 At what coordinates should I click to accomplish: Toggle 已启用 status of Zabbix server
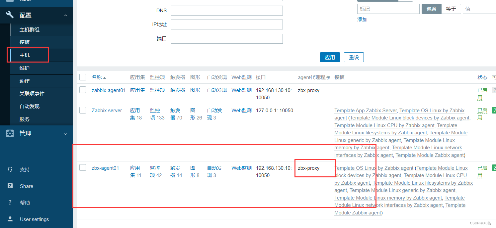click(x=482, y=114)
